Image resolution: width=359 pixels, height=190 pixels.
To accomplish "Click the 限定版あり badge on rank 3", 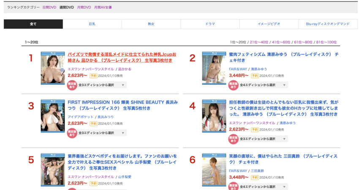I will [72, 133].
